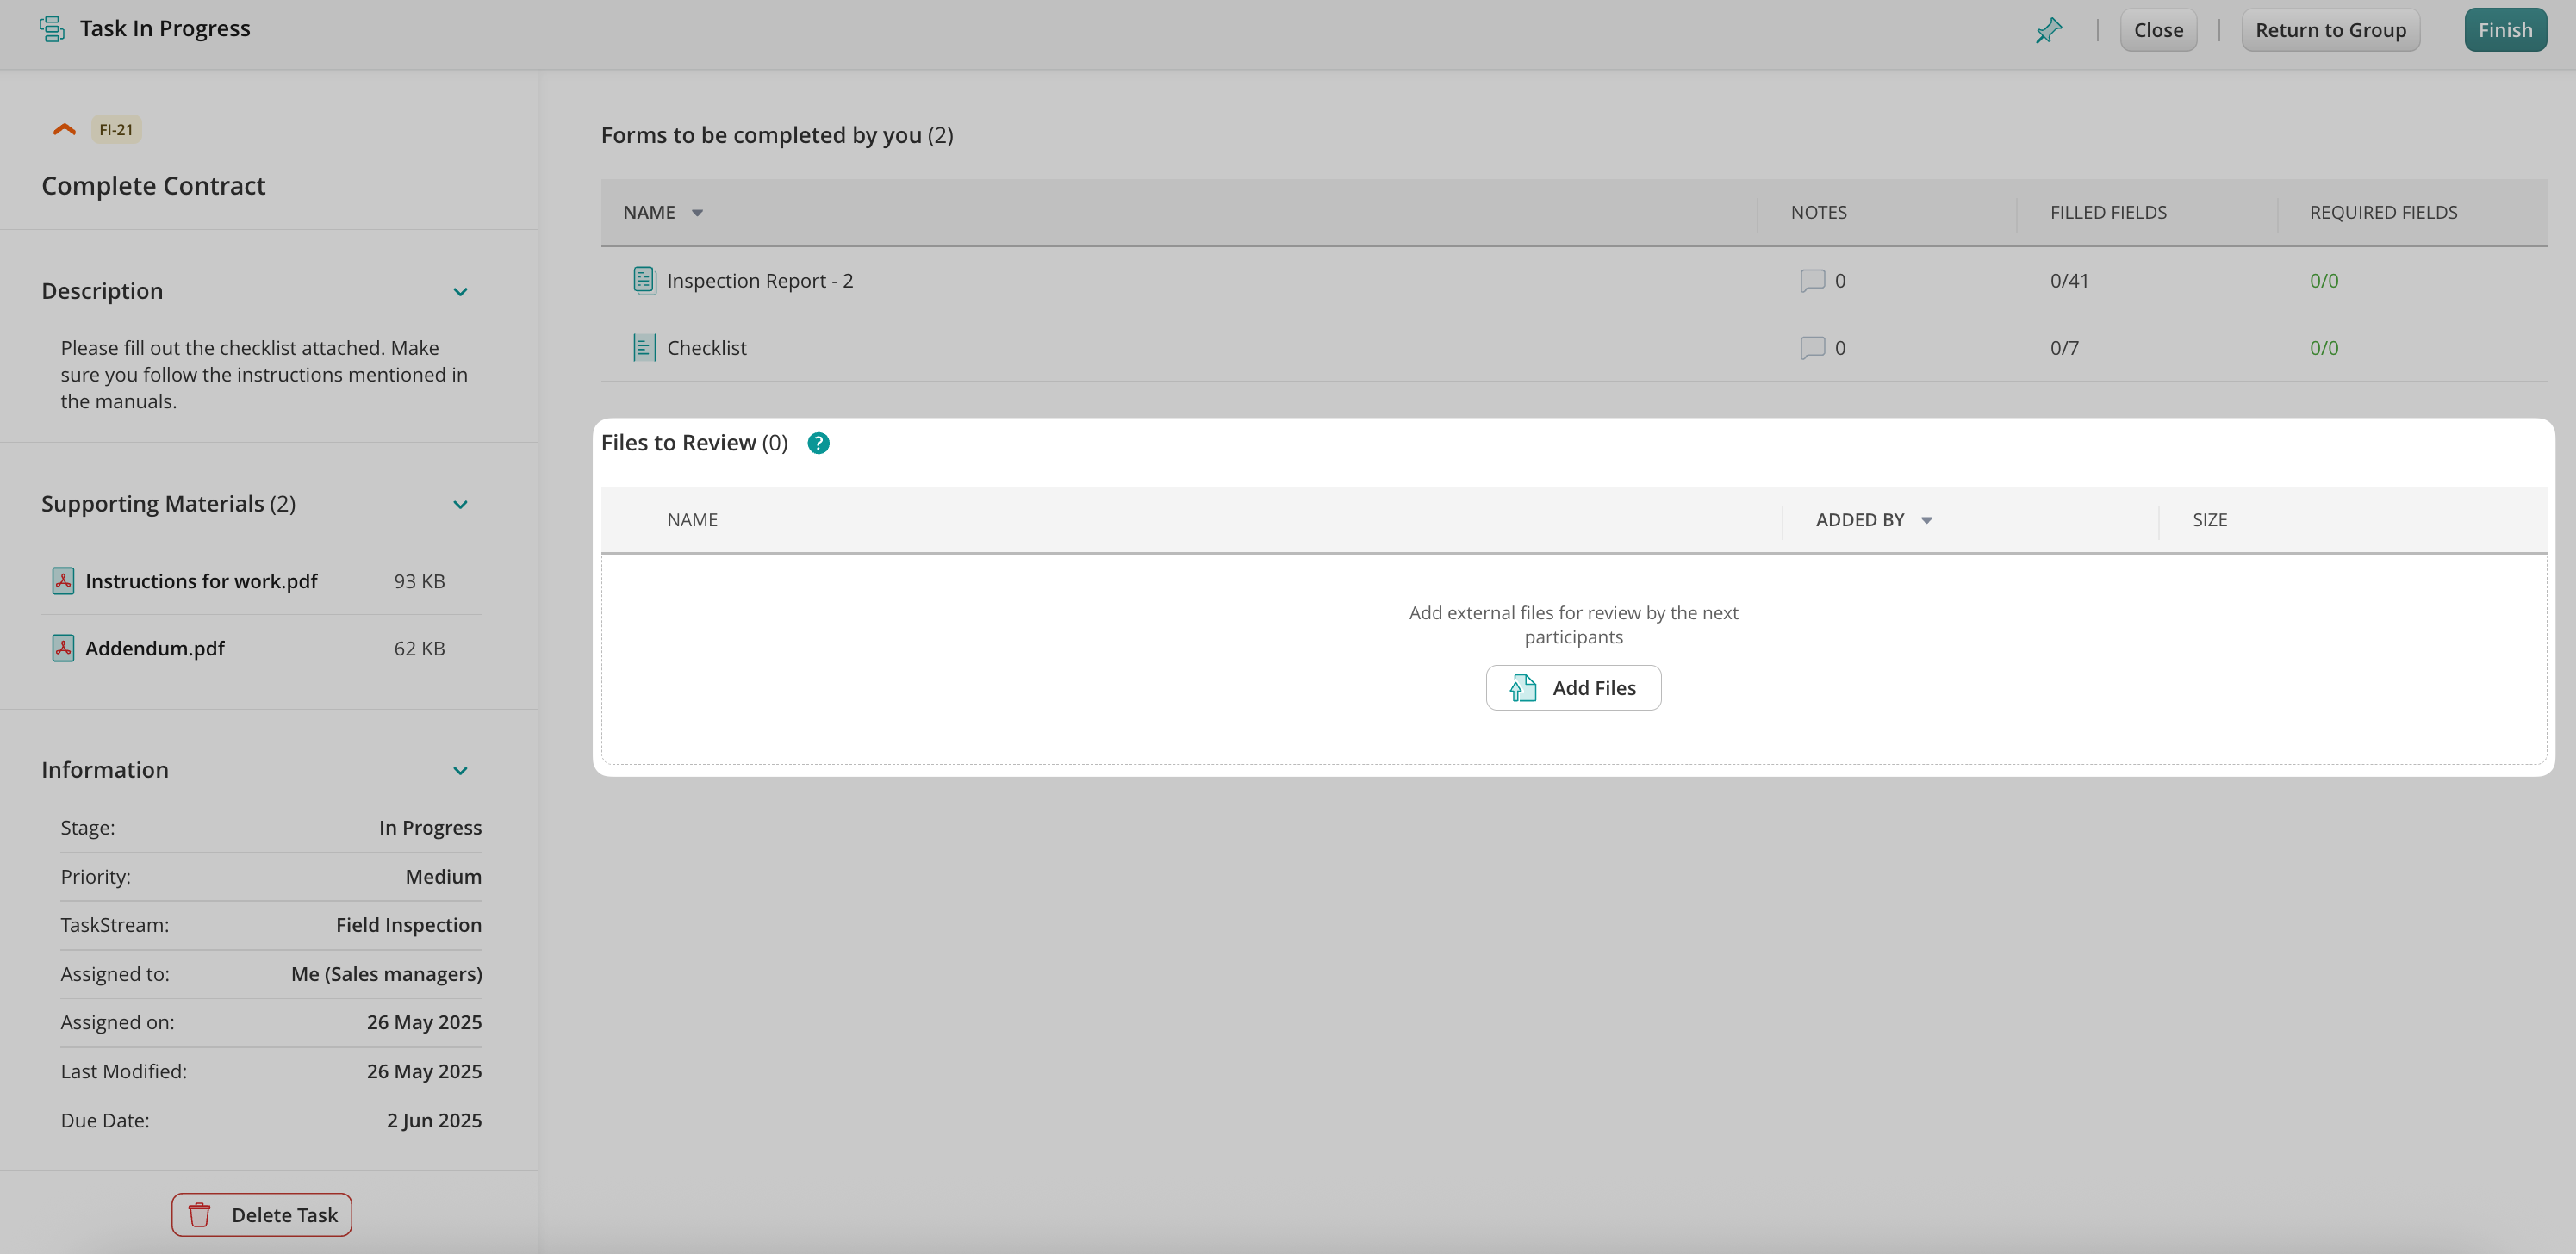The image size is (2576, 1254).
Task: Click the Checklist form icon
Action: [x=644, y=348]
